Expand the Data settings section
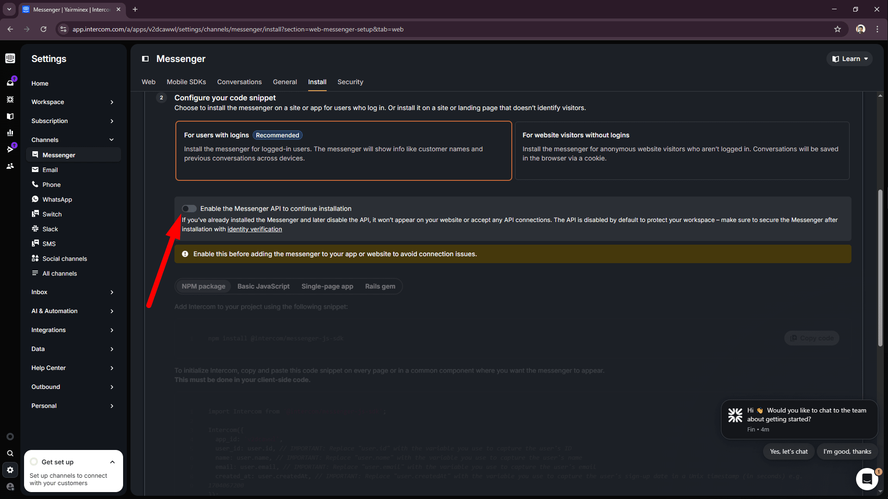Viewport: 888px width, 499px height. click(x=73, y=349)
